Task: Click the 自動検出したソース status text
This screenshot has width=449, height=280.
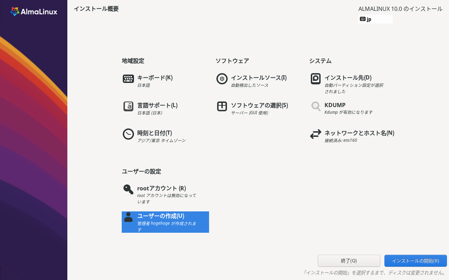Action: (x=249, y=85)
